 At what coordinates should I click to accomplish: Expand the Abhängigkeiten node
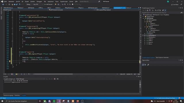click(145, 20)
